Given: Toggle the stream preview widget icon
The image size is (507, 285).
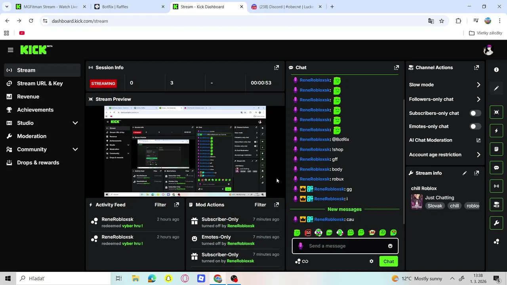Looking at the screenshot, I should click(496, 112).
